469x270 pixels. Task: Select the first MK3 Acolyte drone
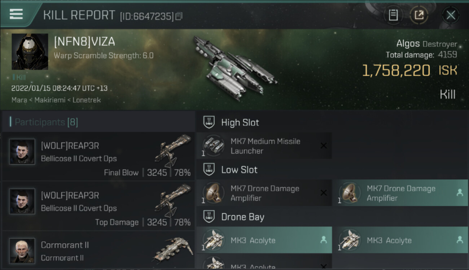tap(264, 240)
